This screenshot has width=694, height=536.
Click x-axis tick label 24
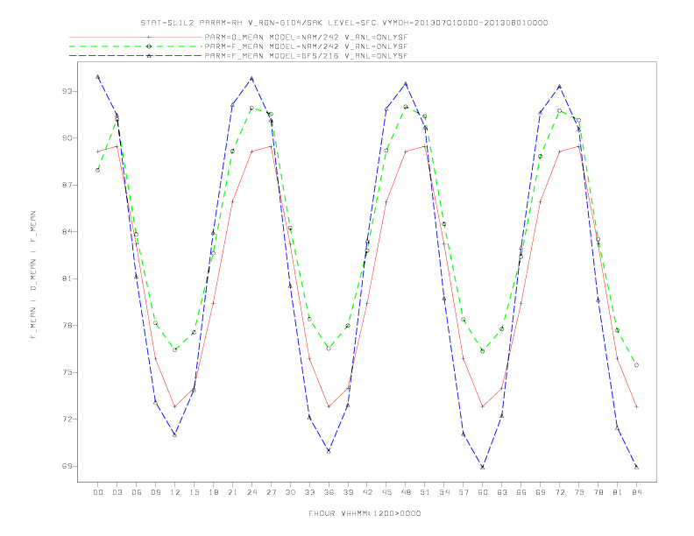coord(251,492)
